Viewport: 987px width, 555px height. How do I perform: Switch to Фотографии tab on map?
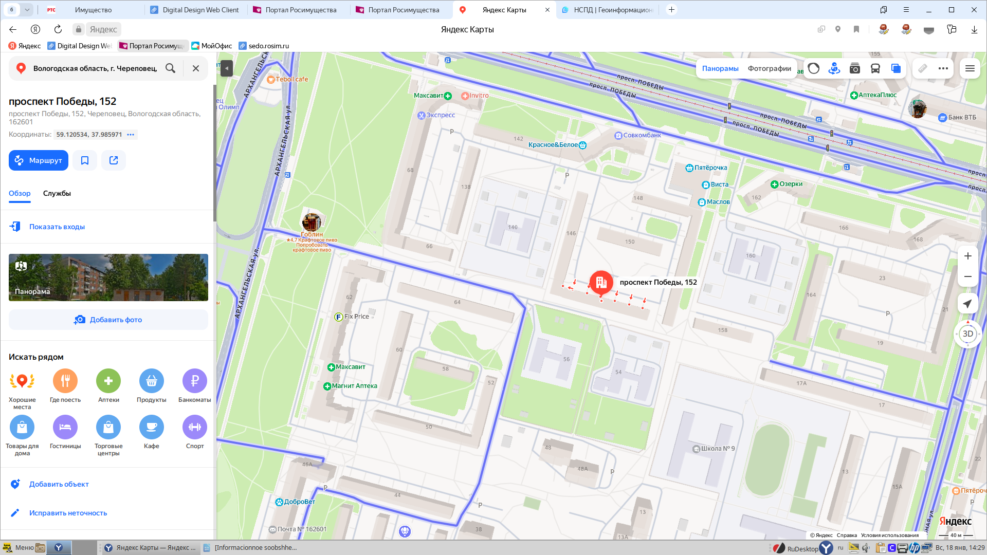769,68
